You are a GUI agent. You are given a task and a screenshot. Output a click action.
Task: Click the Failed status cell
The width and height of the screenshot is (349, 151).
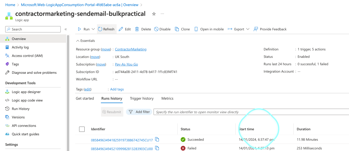[x=189, y=148]
